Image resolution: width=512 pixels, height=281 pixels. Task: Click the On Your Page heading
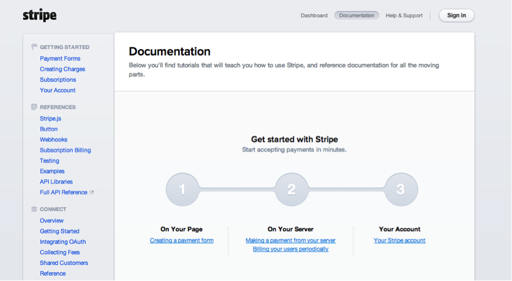(182, 229)
